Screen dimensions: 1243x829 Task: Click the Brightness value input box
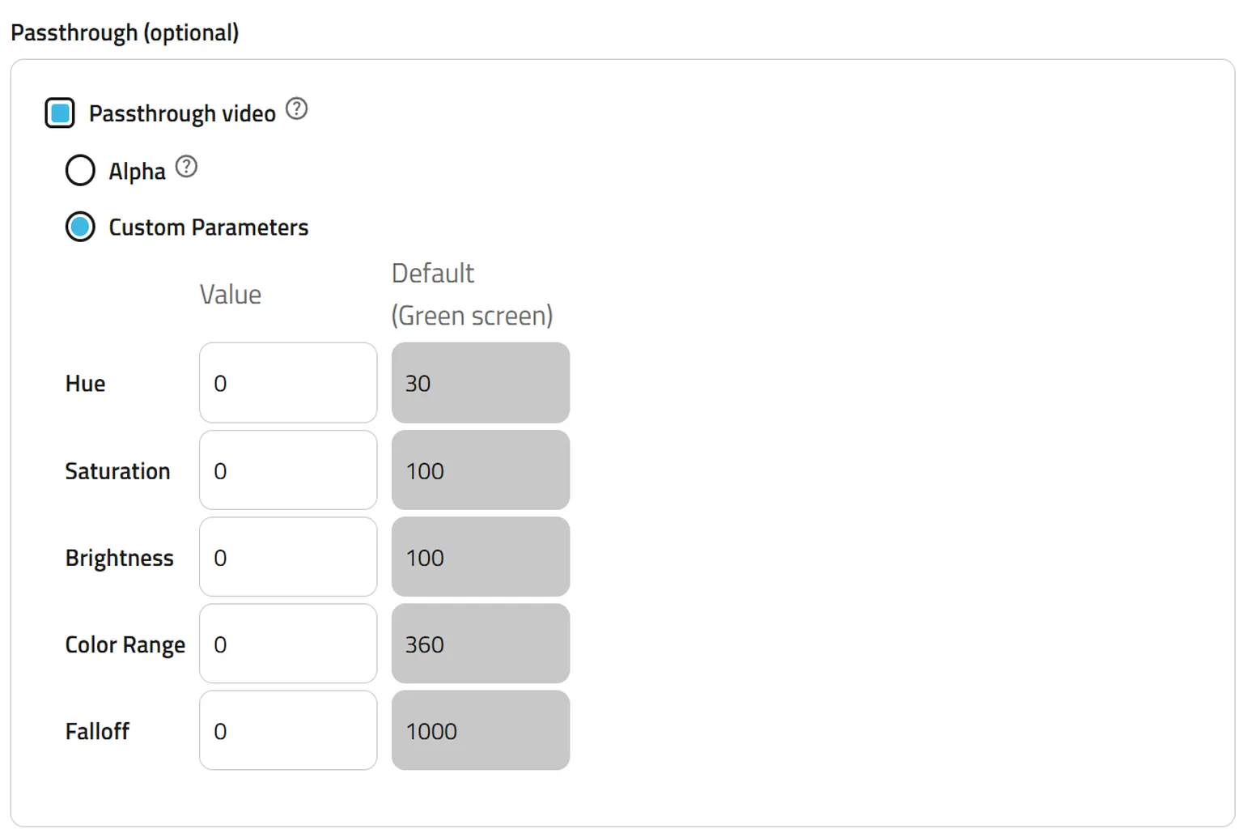tap(288, 558)
